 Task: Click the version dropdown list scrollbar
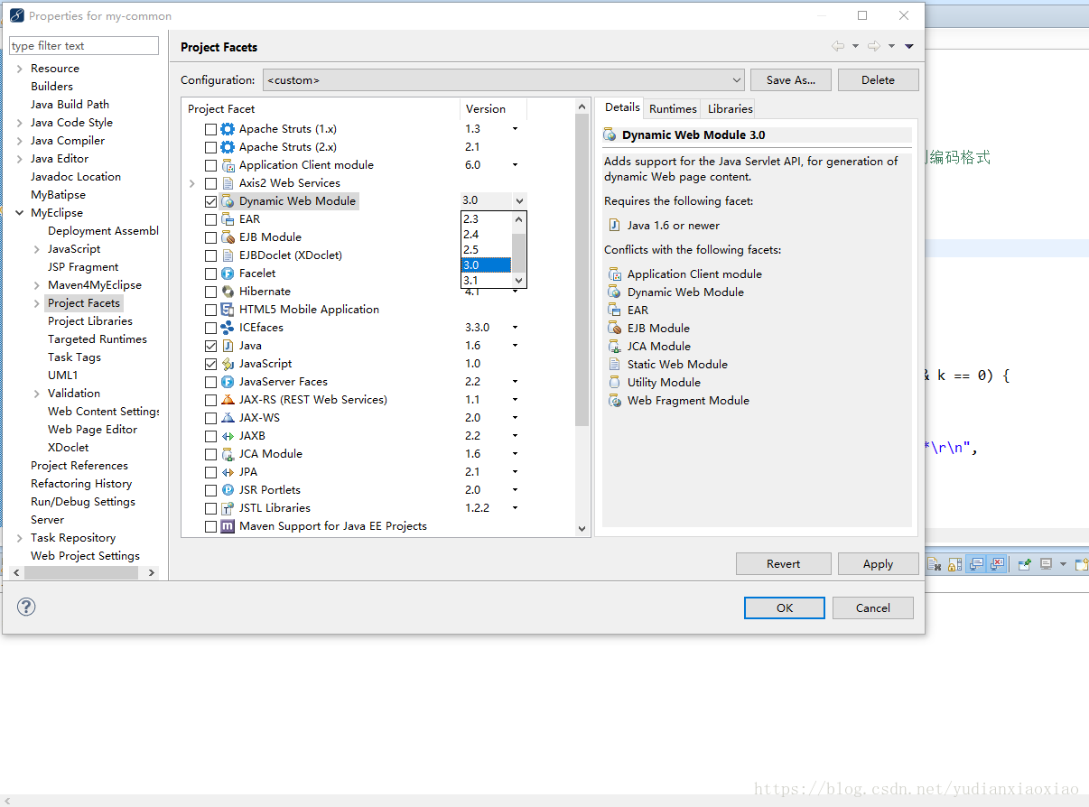[519, 250]
